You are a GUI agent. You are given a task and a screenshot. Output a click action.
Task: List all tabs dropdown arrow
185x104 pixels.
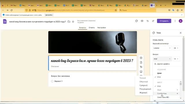pos(165,5)
